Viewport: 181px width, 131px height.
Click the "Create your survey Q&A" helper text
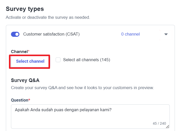click(x=82, y=88)
